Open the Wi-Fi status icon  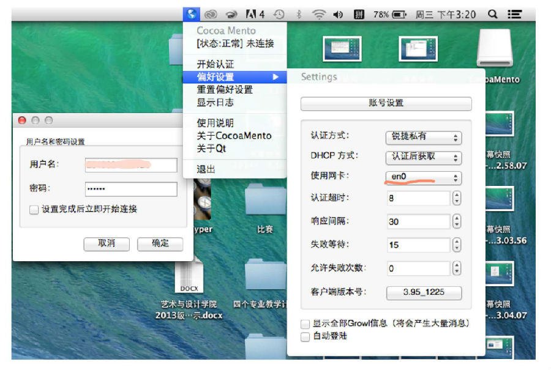pyautogui.click(x=318, y=14)
